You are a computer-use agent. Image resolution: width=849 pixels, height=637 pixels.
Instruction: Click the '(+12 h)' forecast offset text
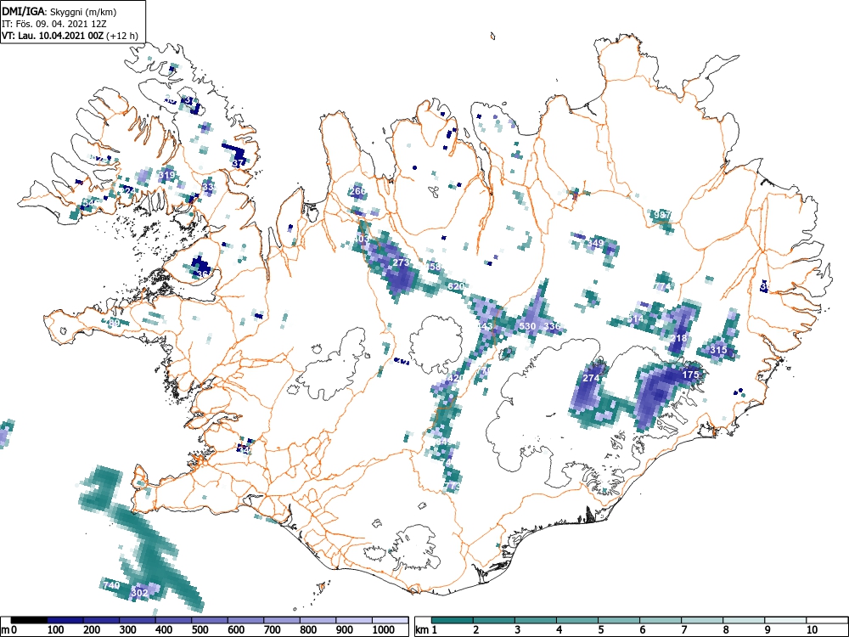[x=123, y=36]
